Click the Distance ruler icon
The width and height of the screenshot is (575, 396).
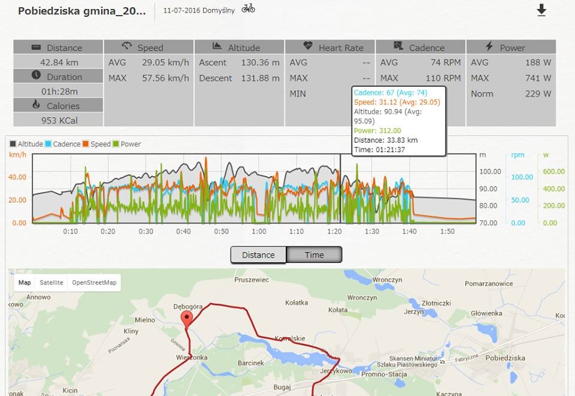click(36, 47)
